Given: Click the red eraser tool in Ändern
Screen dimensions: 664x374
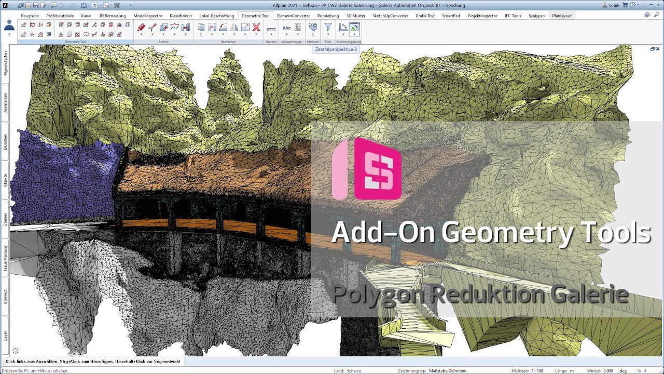Looking at the screenshot, I should point(141,27).
